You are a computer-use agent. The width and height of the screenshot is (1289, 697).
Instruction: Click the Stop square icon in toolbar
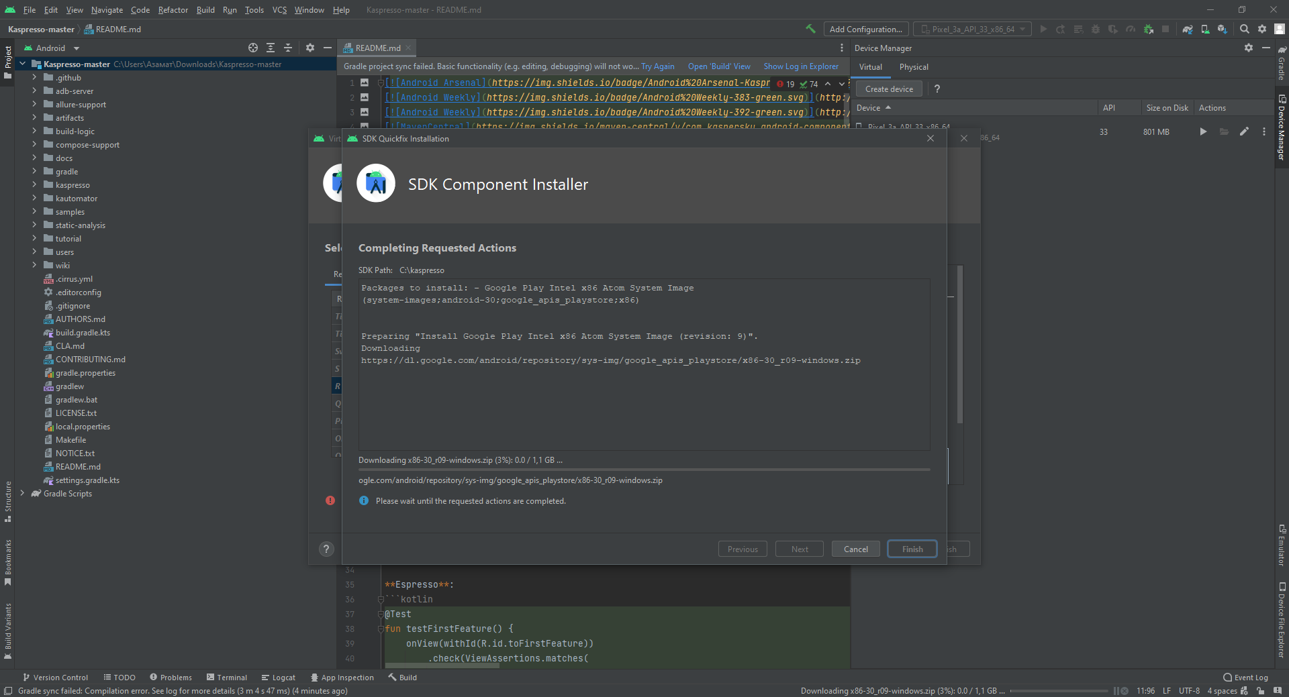point(1166,29)
